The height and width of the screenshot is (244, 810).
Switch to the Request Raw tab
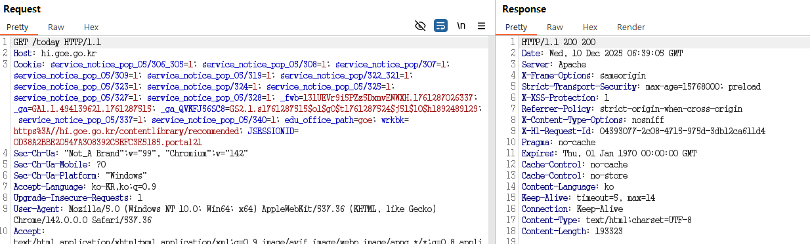tap(56, 27)
